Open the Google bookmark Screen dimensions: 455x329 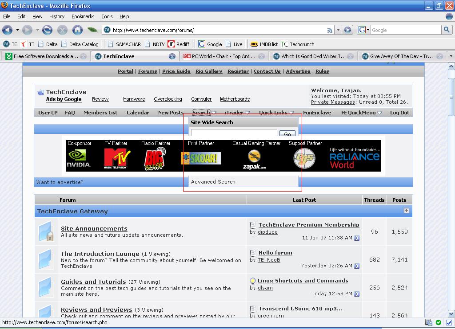[x=210, y=44]
